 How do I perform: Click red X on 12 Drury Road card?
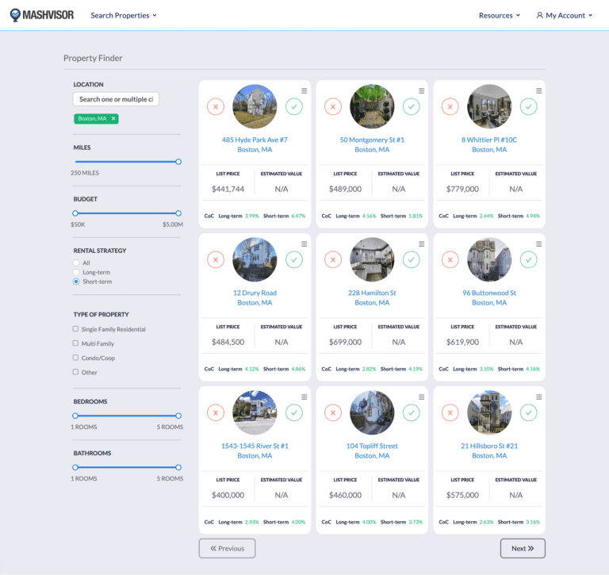point(216,259)
